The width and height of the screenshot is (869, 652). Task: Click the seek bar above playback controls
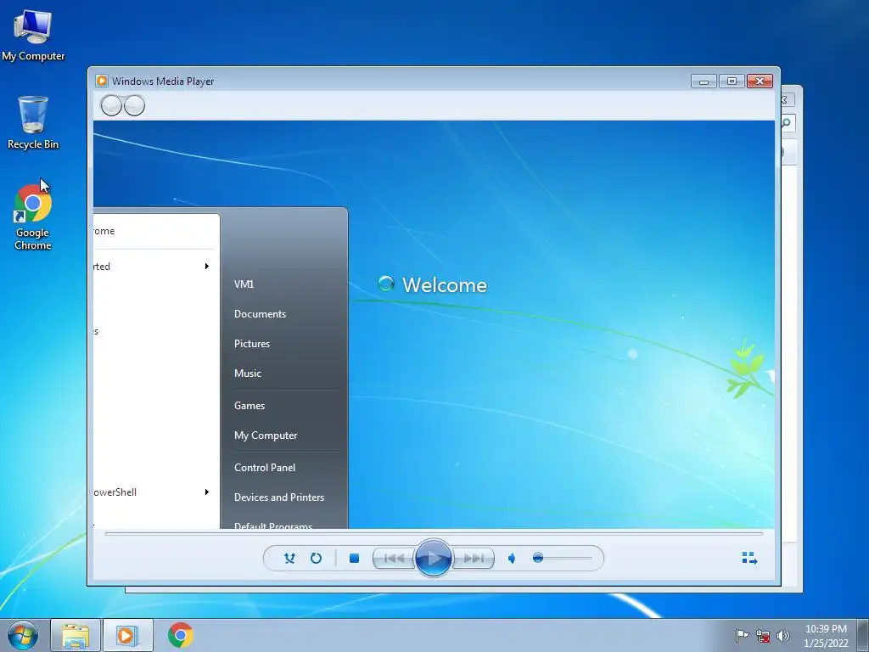coord(434,534)
